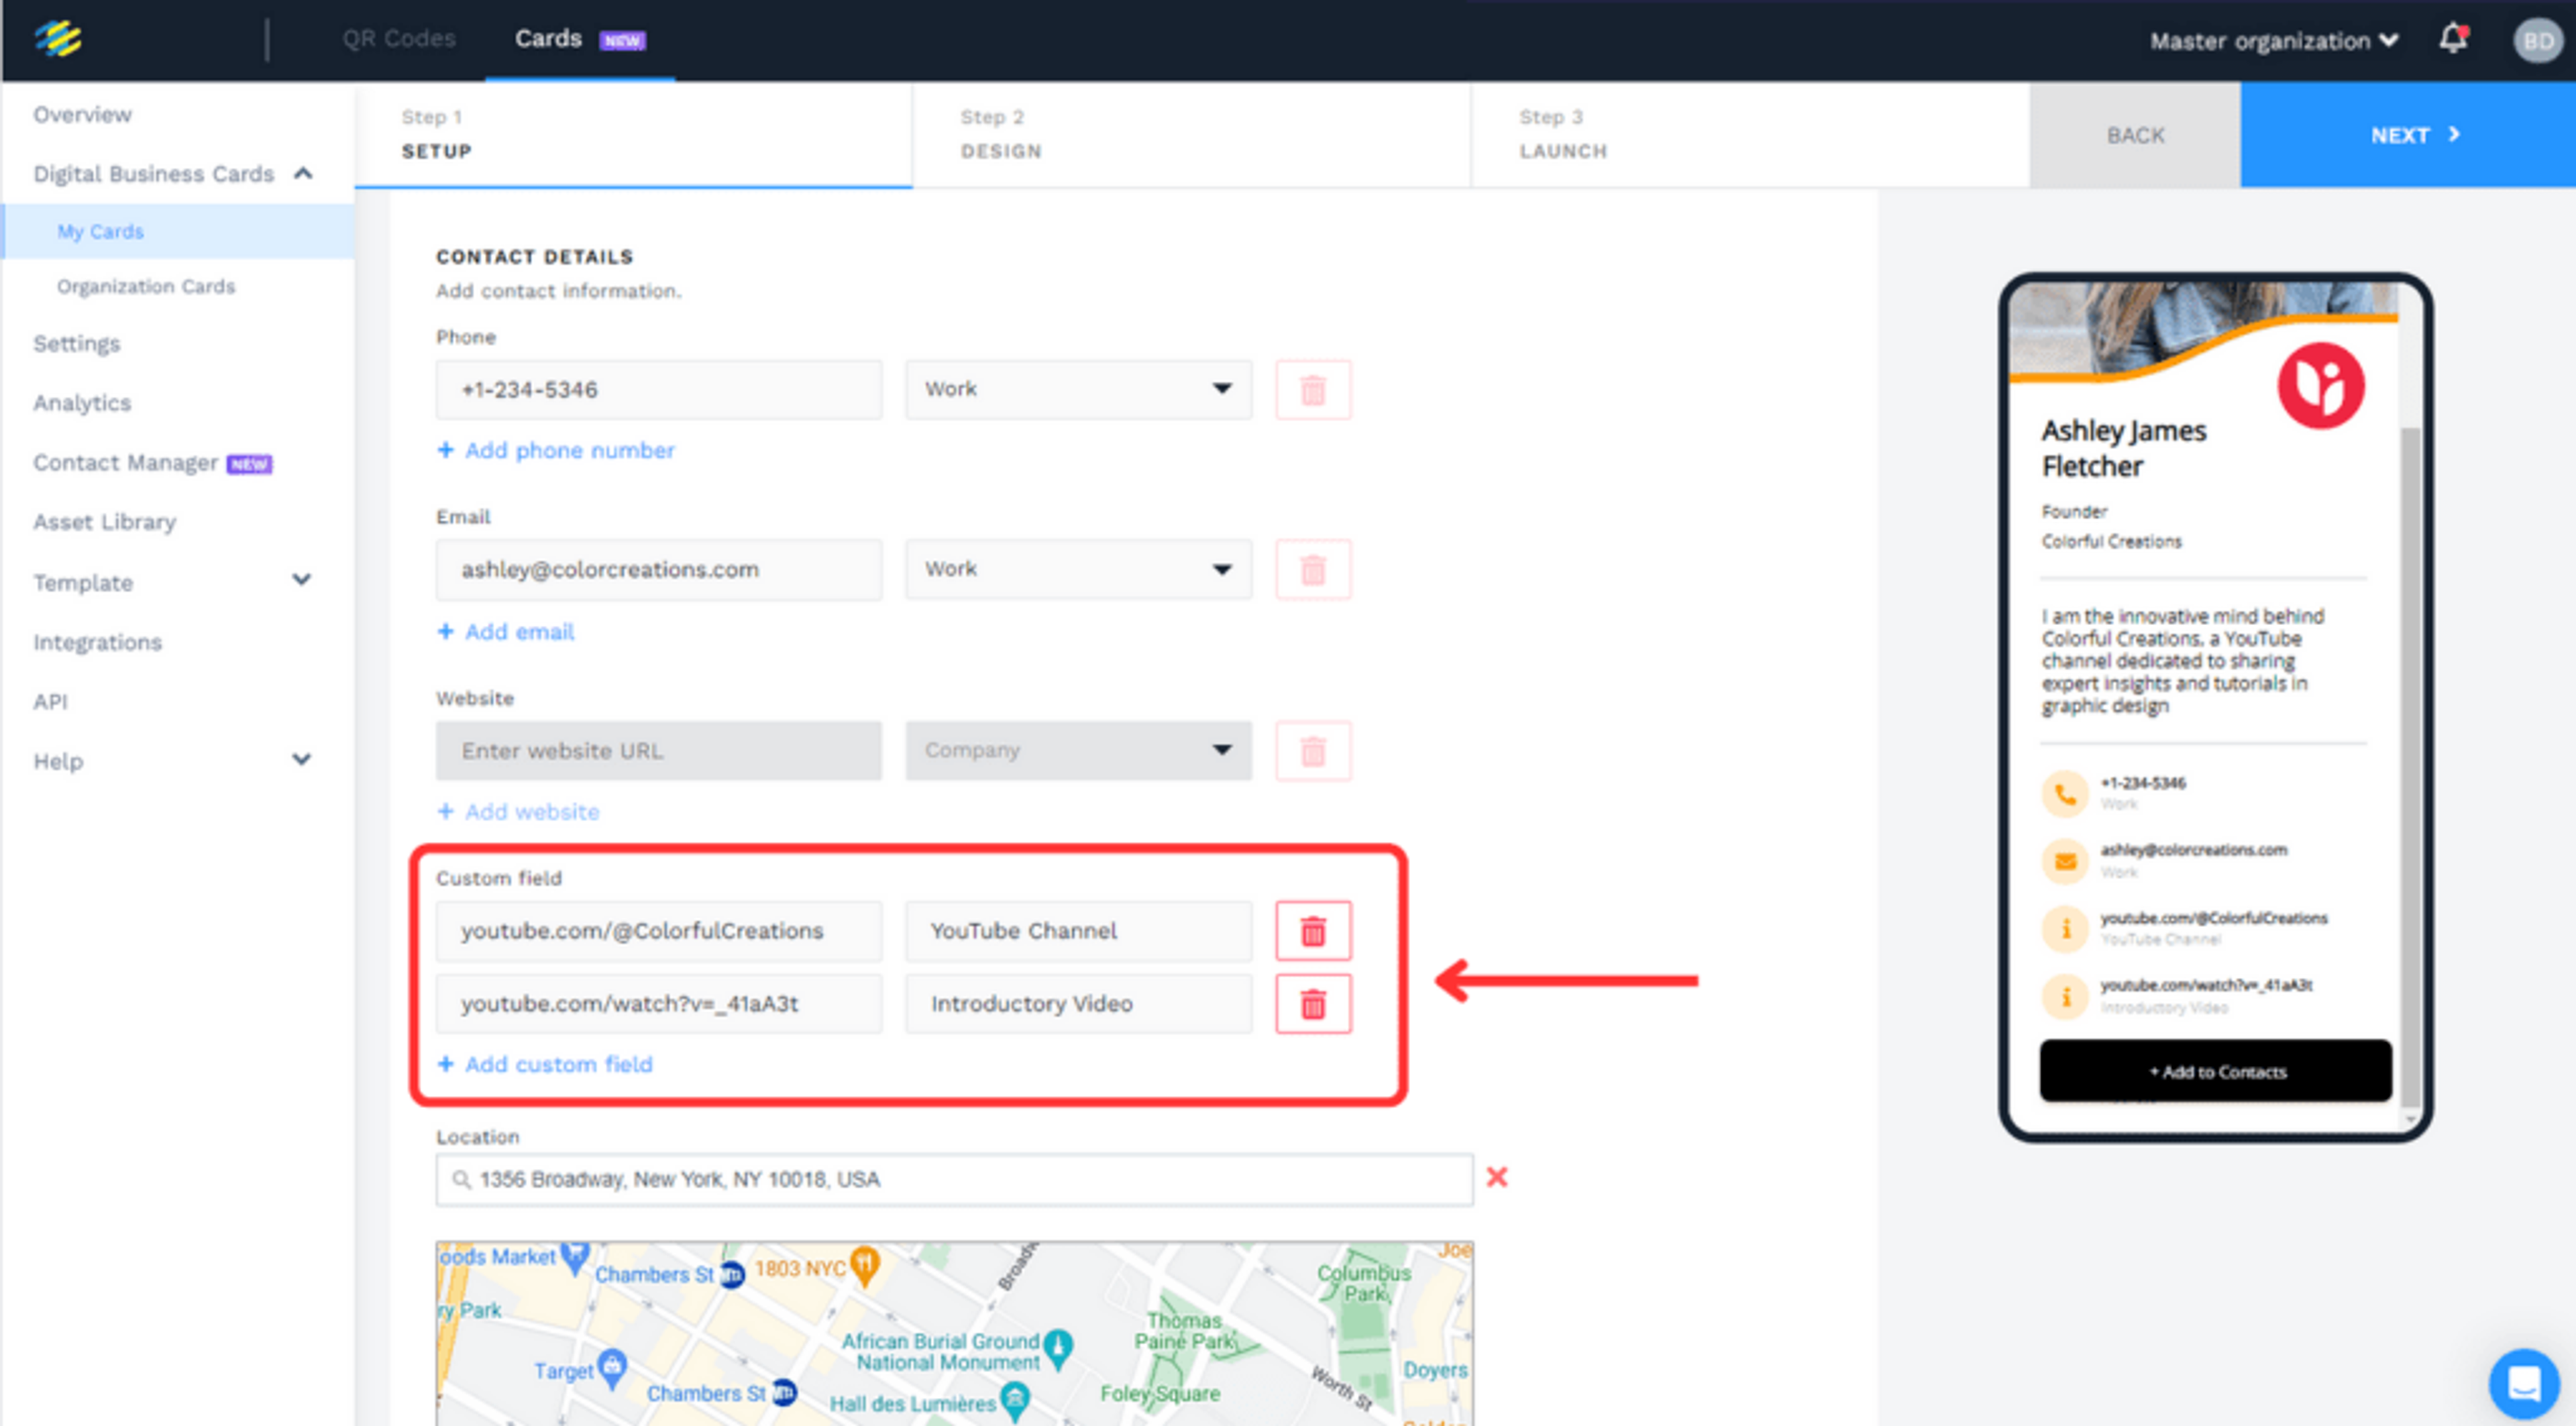
Task: Click the email address input field
Action: coord(659,570)
